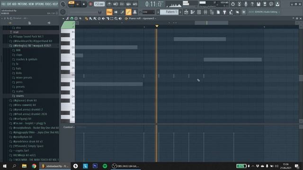
Task: Select the Select marquee tool in piano roll
Action: [x=112, y=18]
